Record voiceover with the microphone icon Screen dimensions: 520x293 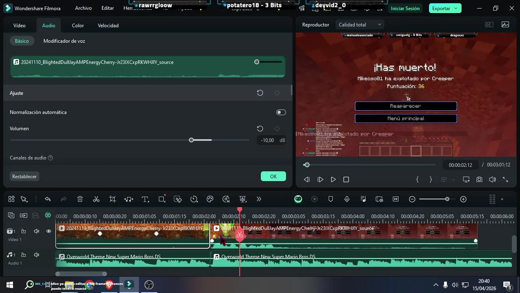click(x=347, y=199)
